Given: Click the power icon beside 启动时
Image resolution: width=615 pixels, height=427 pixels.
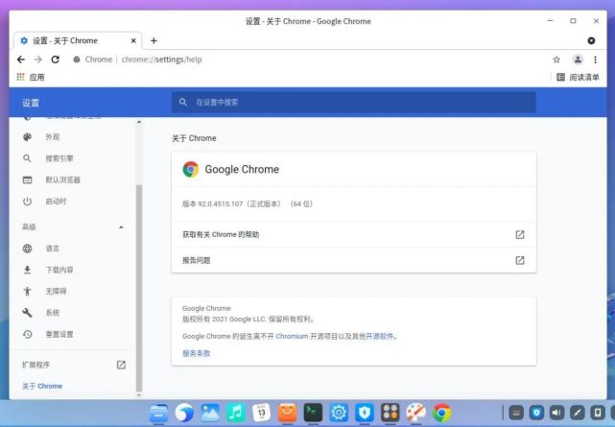Looking at the screenshot, I should 27,202.
